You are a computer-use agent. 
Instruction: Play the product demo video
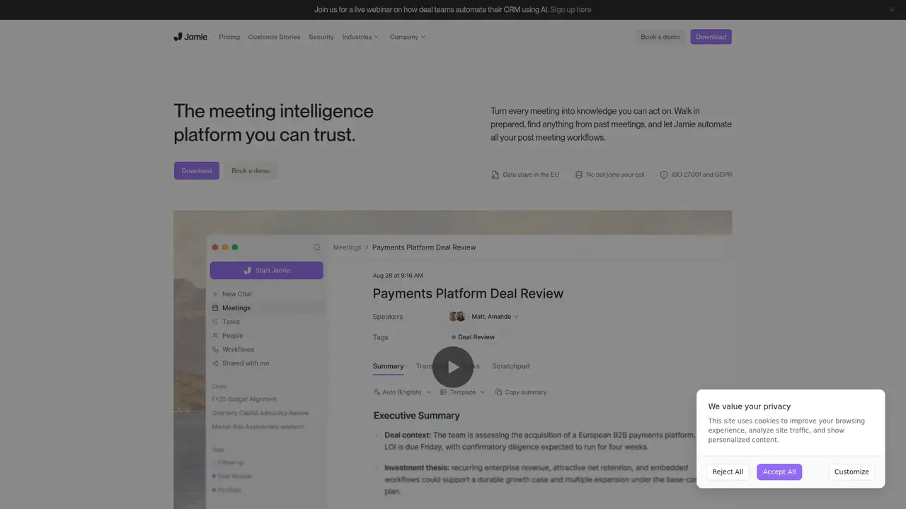click(453, 367)
